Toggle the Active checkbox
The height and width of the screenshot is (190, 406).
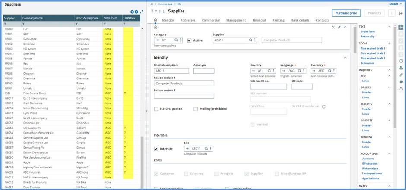point(189,40)
